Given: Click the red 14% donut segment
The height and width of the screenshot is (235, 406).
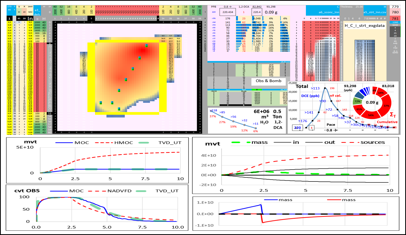Looking at the screenshot, I should click(381, 93).
